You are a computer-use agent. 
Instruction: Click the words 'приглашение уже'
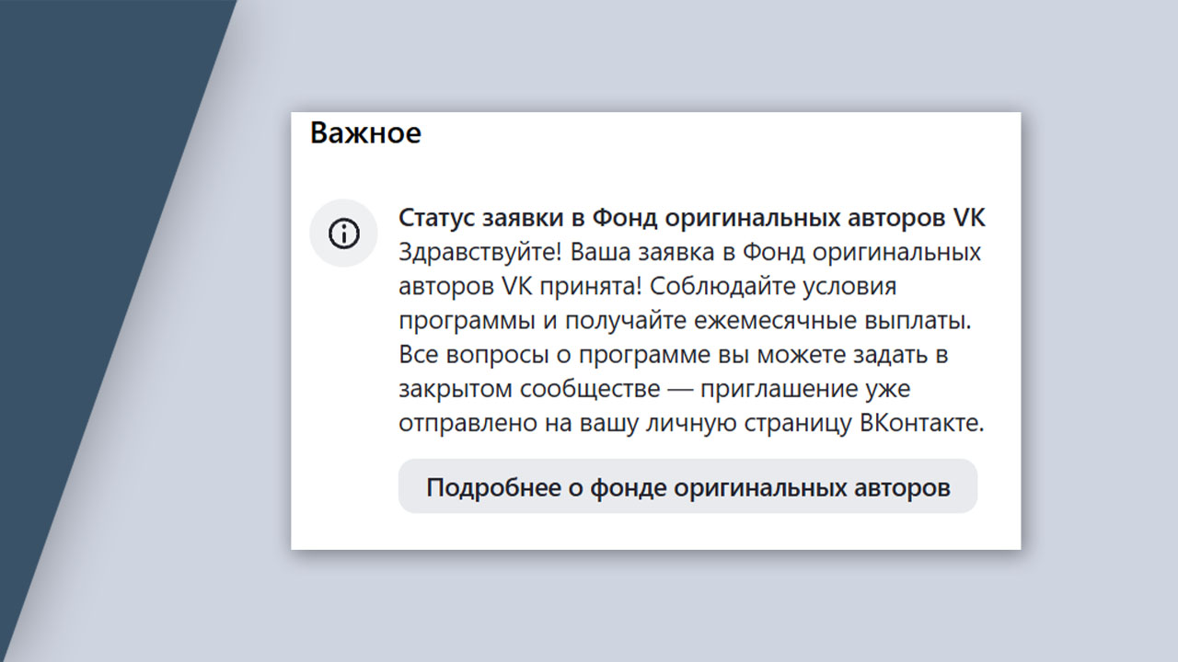pos(805,389)
